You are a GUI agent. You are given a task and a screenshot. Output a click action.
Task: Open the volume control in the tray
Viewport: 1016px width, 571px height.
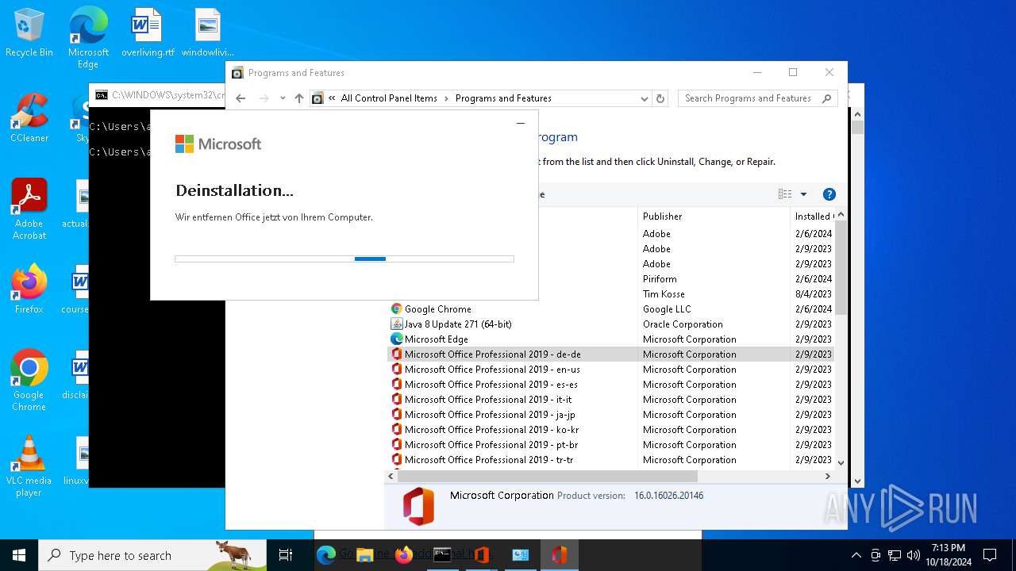913,555
